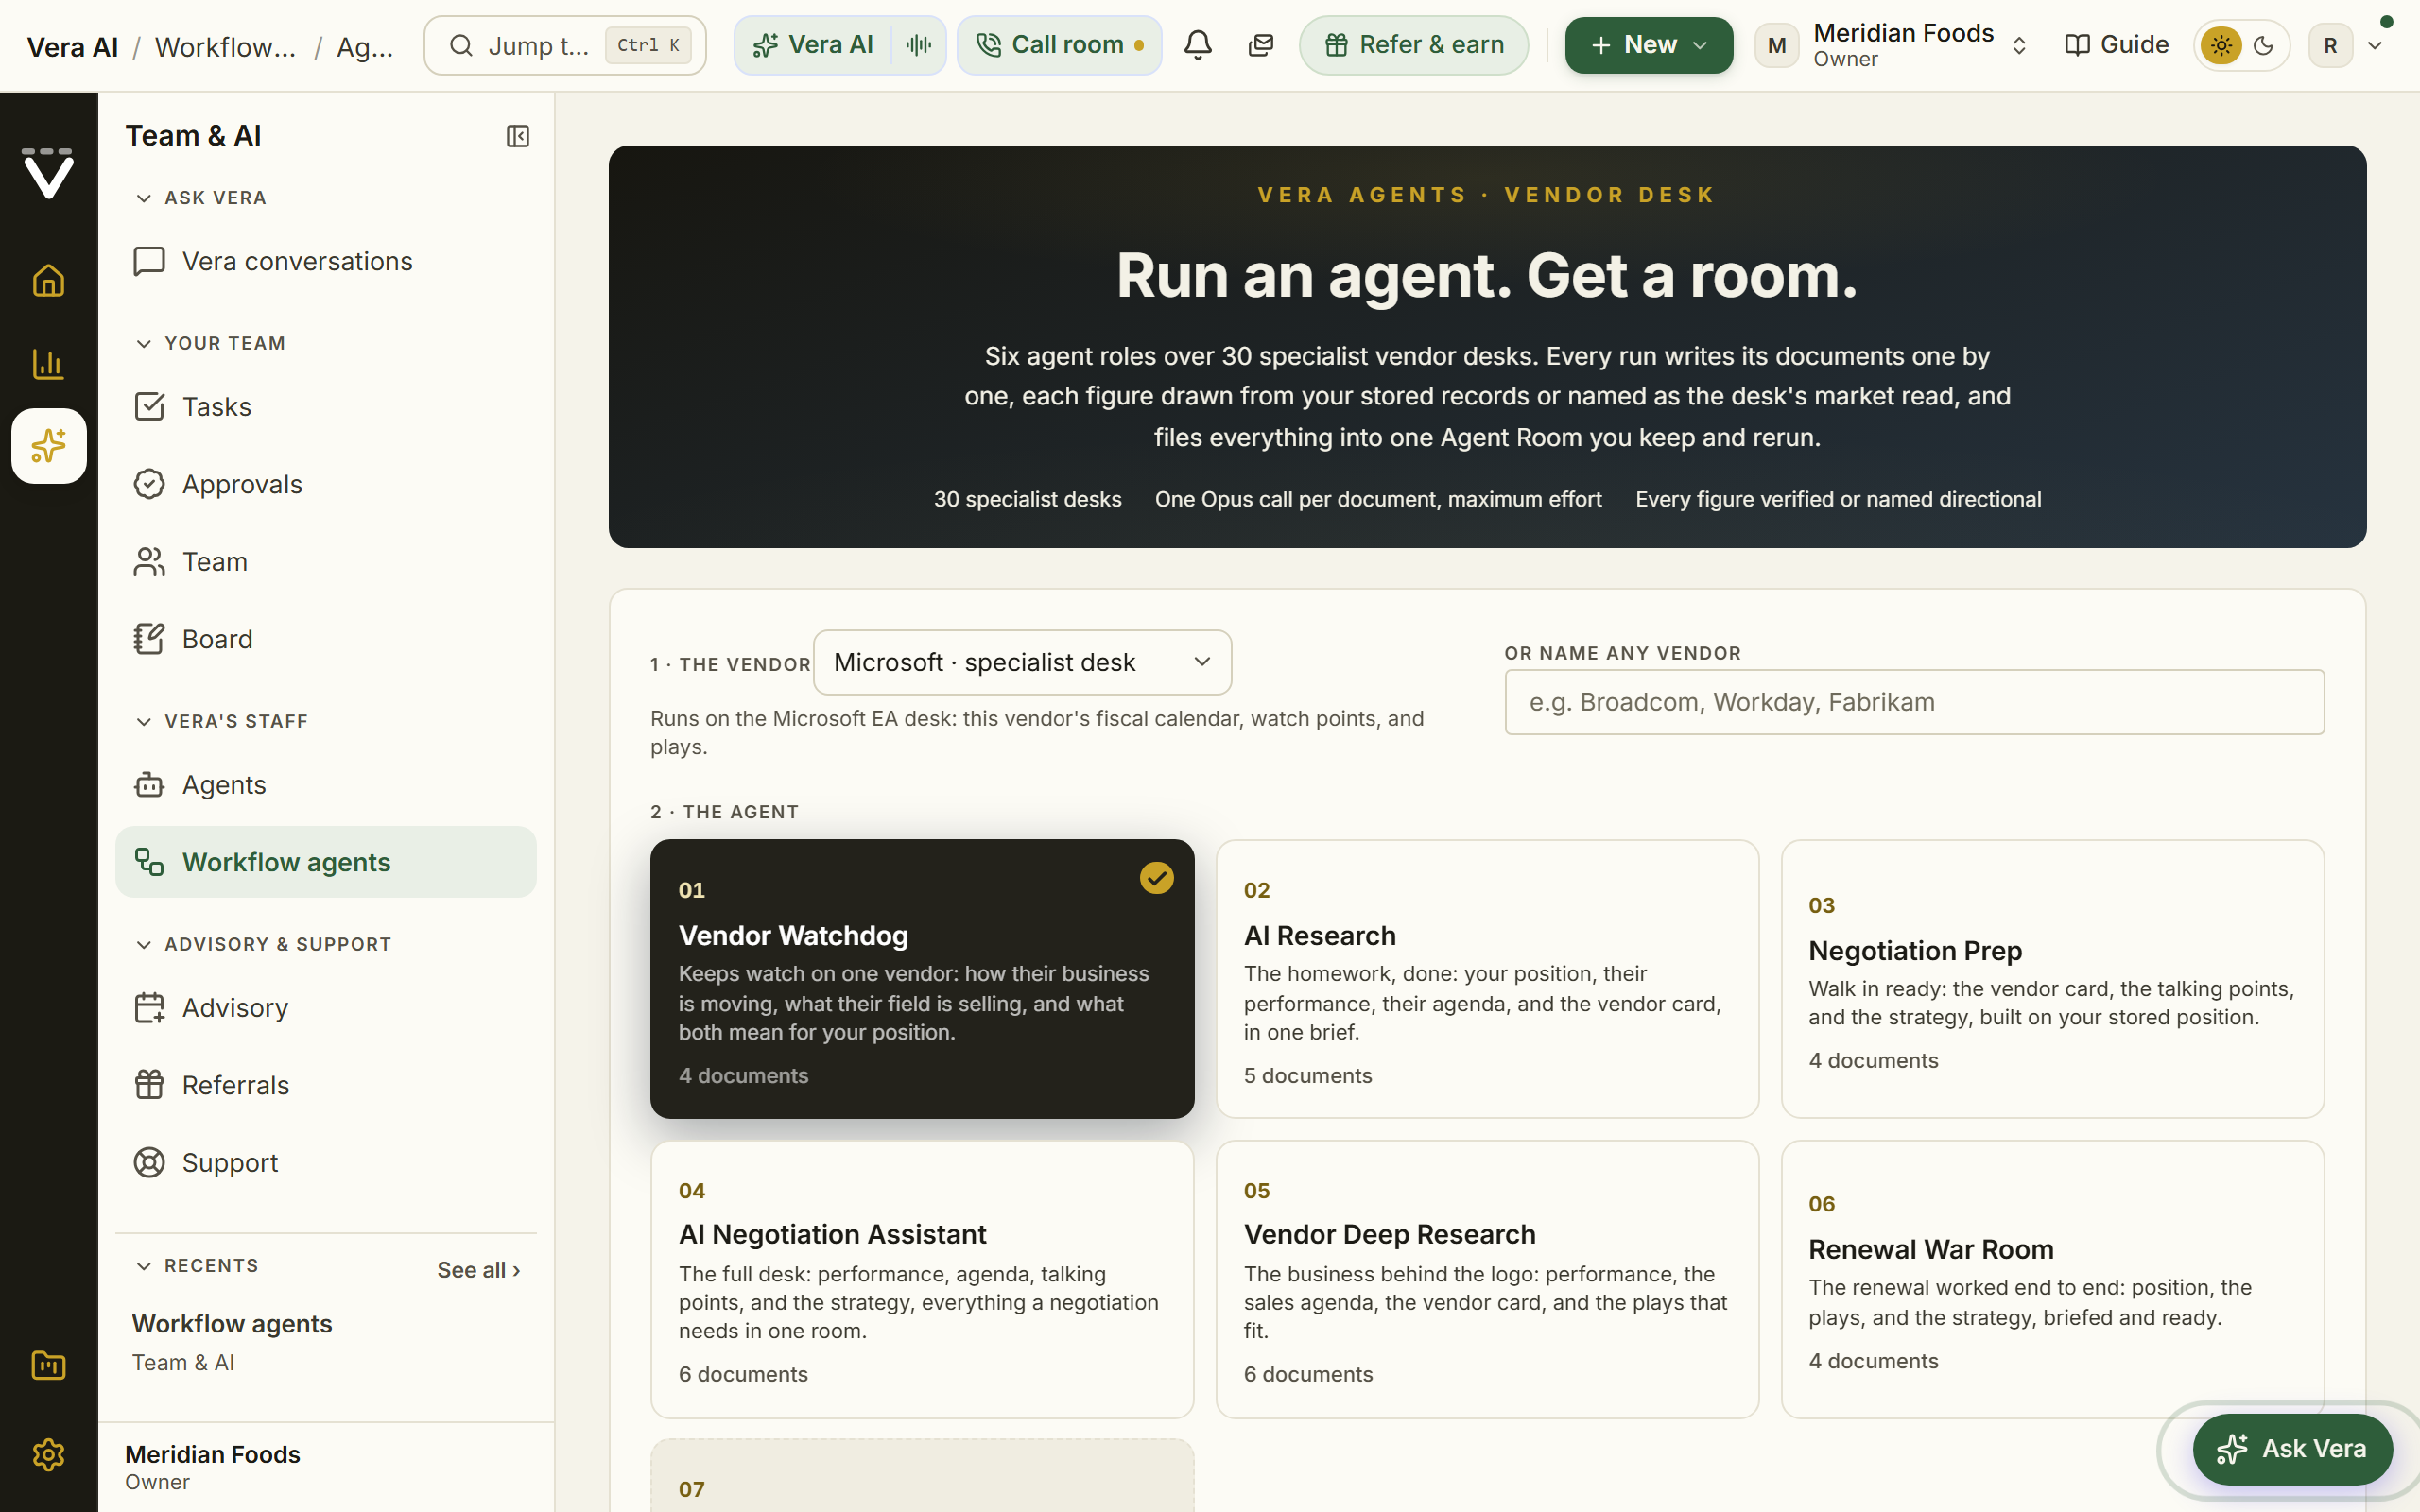Select the Renewal War Room card
Screen dimensions: 2420x1512
coord(2052,1279)
